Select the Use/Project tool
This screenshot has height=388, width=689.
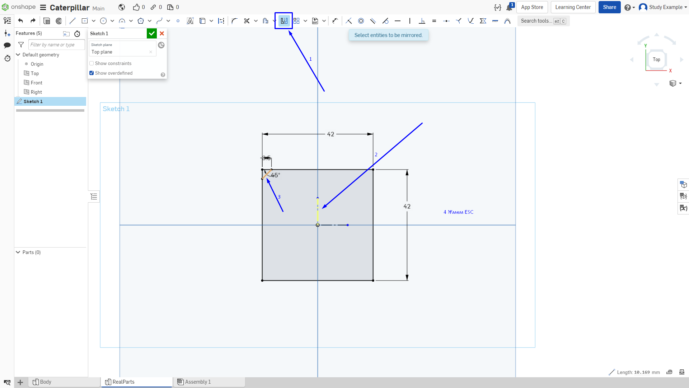[x=202, y=21]
